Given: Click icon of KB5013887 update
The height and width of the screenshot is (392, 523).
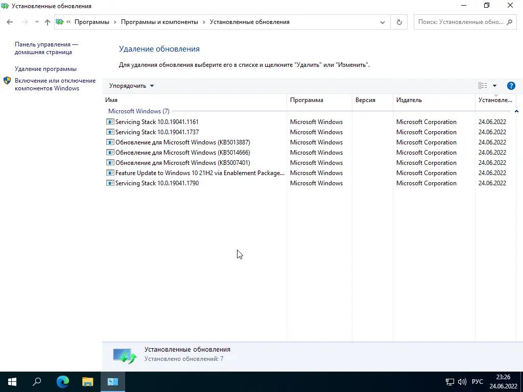Looking at the screenshot, I should click(x=110, y=142).
